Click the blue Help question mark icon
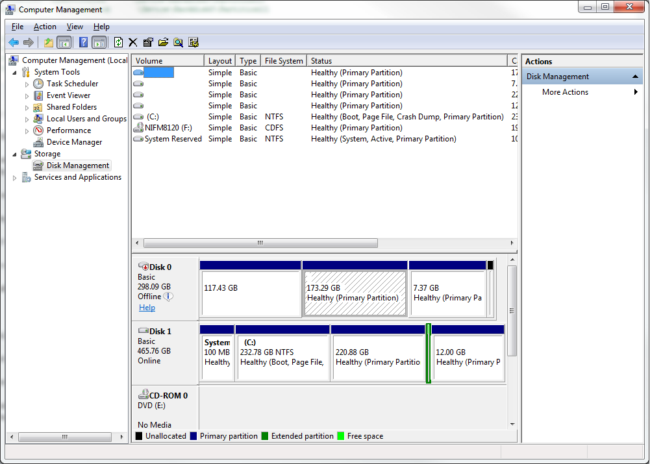 coord(83,42)
